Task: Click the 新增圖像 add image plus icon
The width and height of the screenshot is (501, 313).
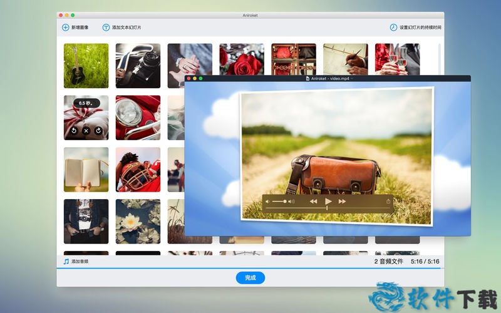Action: click(x=66, y=28)
